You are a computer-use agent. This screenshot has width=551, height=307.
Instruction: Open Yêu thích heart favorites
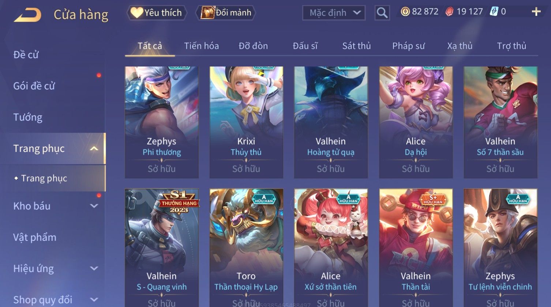coord(157,13)
